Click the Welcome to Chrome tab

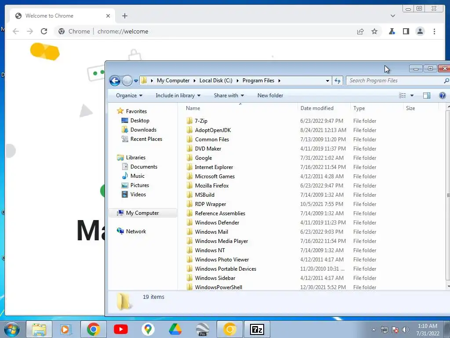62,16
